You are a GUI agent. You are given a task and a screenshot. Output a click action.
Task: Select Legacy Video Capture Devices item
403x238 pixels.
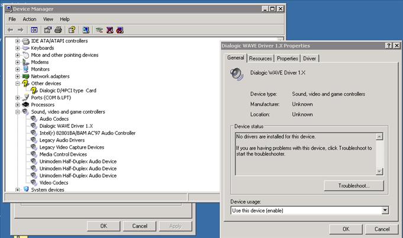[72, 147]
